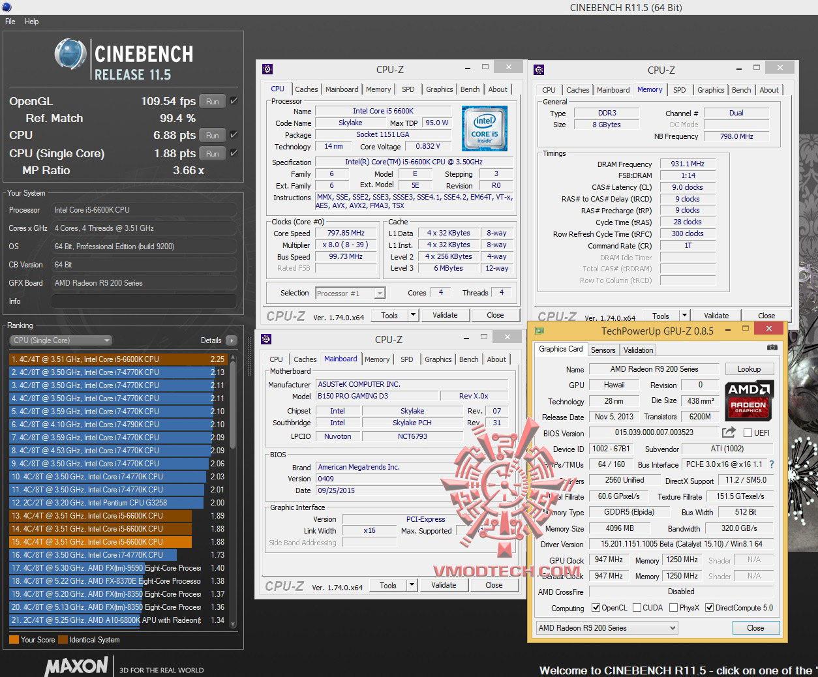Click the CPU-Z icon in the Memory tab window title bar
This screenshot has width=818, height=677.
[x=539, y=70]
